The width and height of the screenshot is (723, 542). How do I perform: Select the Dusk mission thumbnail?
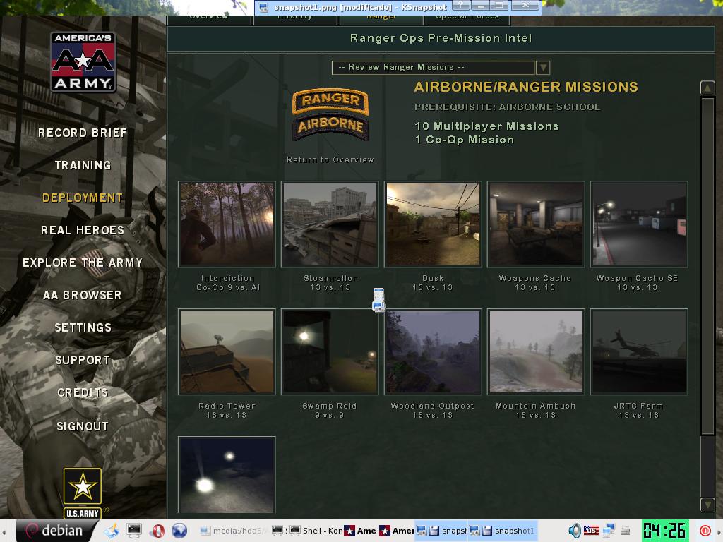(433, 224)
